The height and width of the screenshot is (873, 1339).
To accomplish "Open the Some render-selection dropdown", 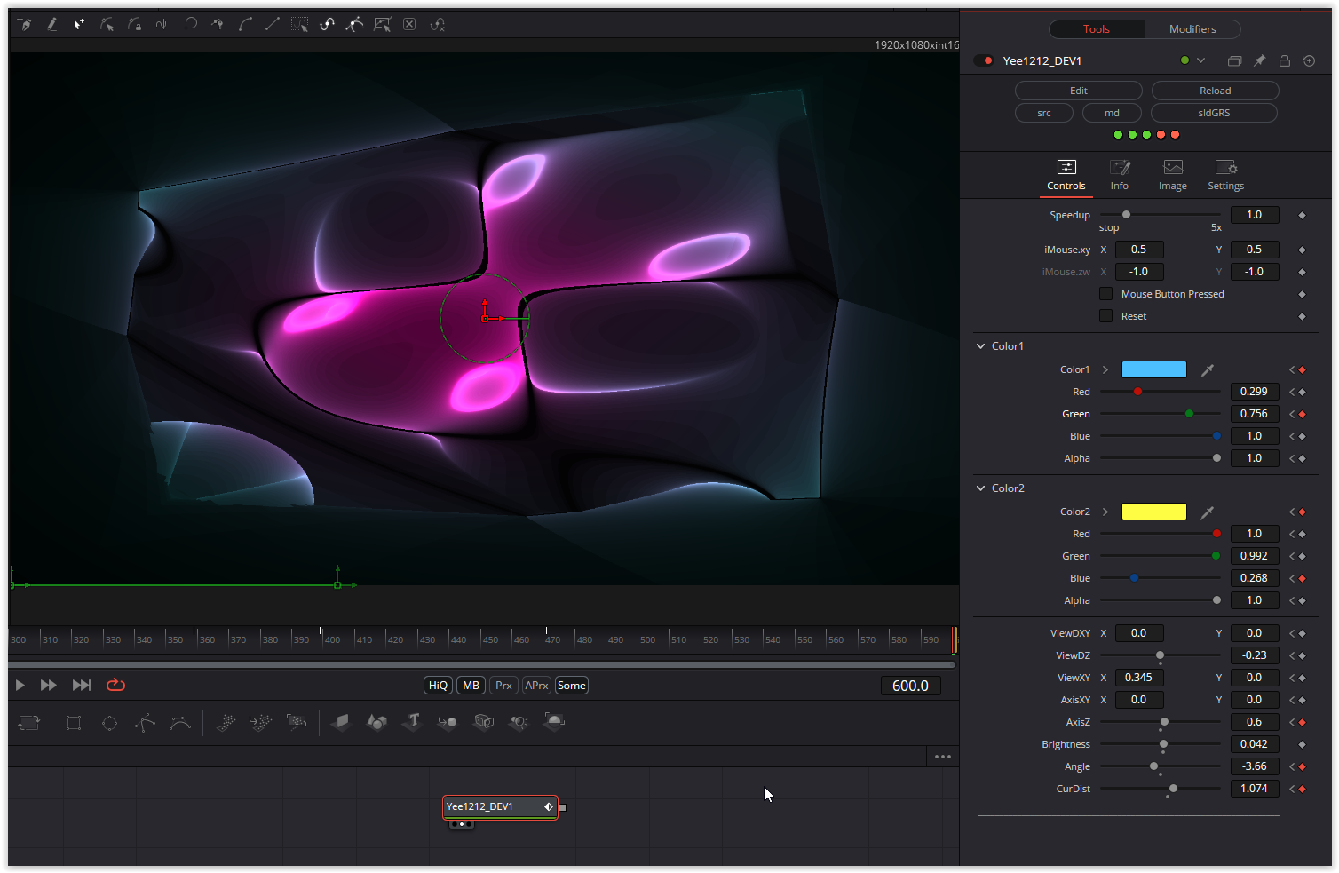I will click(572, 686).
